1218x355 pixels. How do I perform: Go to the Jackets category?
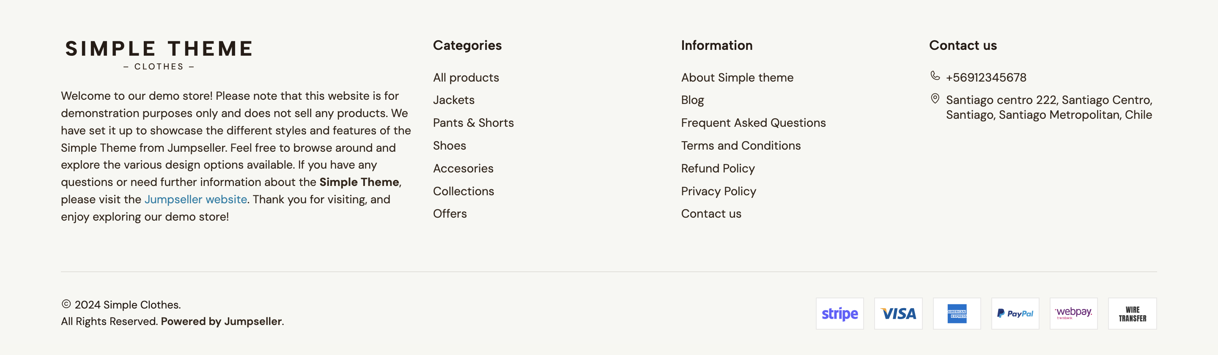click(x=453, y=100)
